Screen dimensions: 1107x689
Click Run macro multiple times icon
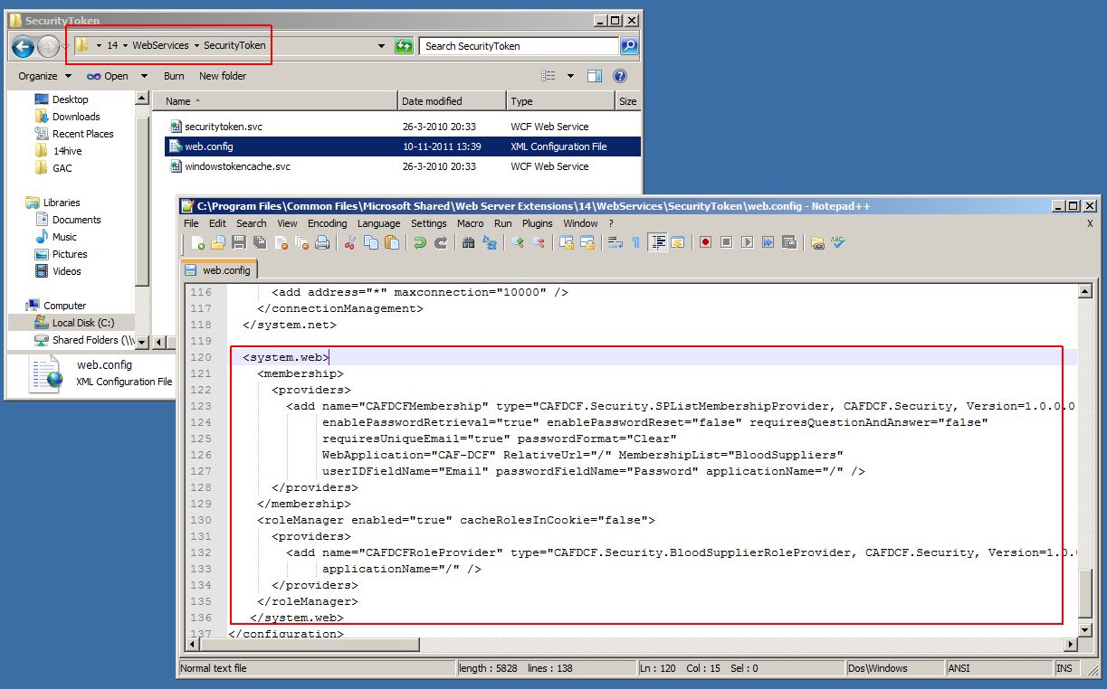(768, 242)
